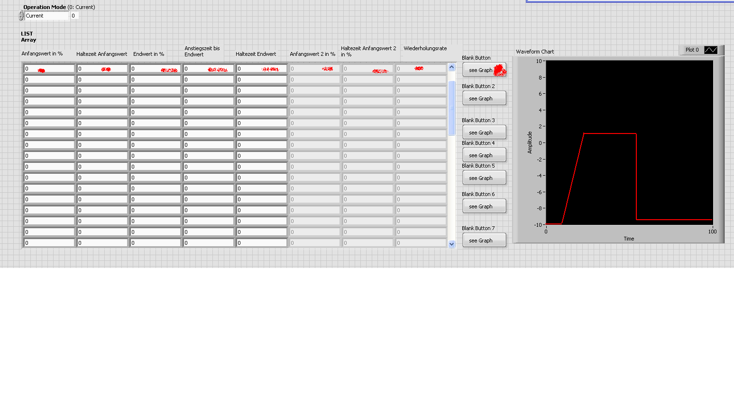Click the 'Time' X-axis label
Viewport: 734px width, 401px height.
coord(629,239)
